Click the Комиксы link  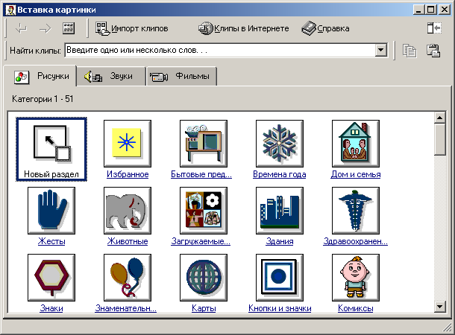coord(356,308)
